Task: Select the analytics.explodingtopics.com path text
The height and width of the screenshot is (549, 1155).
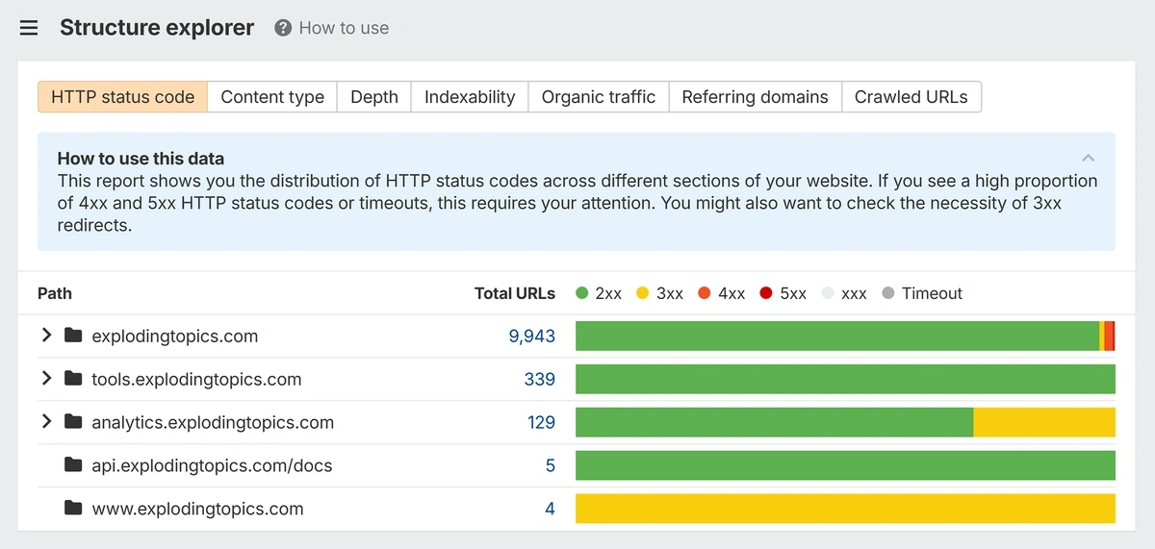Action: (x=213, y=422)
